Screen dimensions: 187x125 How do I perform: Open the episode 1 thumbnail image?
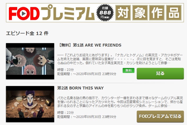click(30, 61)
